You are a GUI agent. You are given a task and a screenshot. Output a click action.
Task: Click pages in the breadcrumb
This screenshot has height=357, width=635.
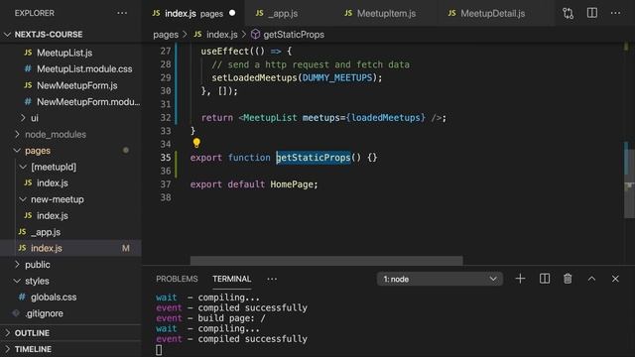(x=166, y=35)
